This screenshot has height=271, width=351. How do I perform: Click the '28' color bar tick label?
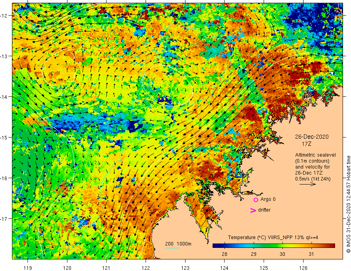224,254
